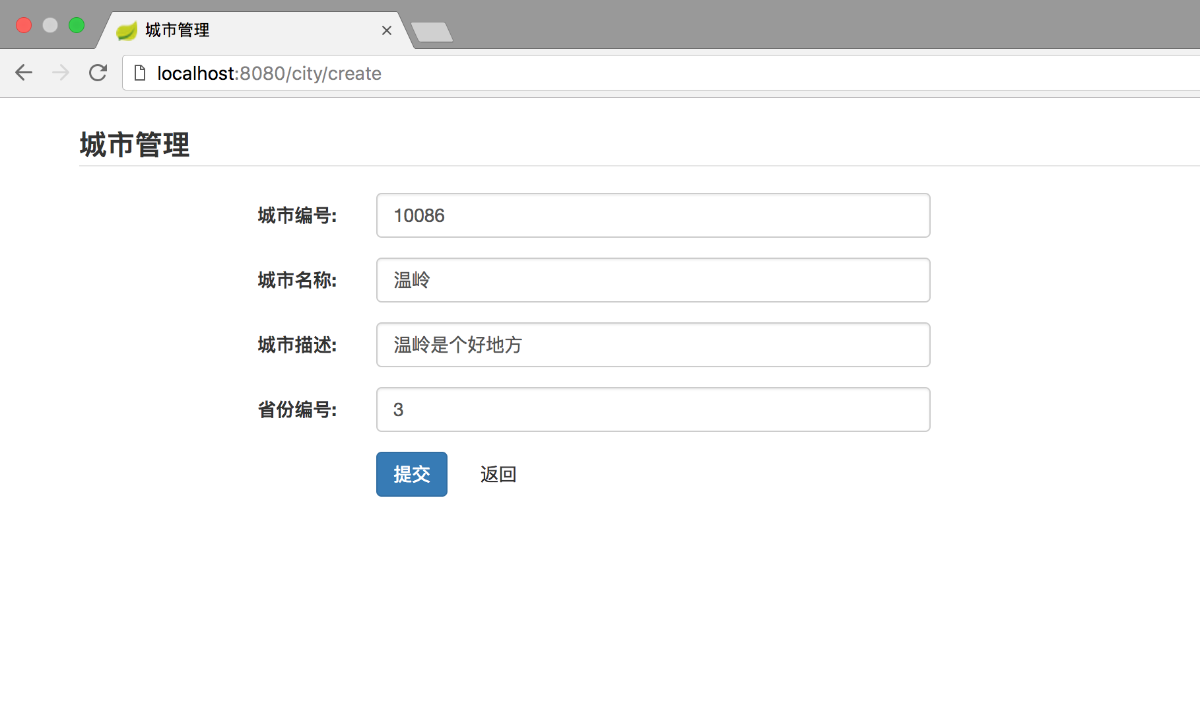Screen dimensions: 1200x712
Task: Reload the city create page
Action: point(98,73)
